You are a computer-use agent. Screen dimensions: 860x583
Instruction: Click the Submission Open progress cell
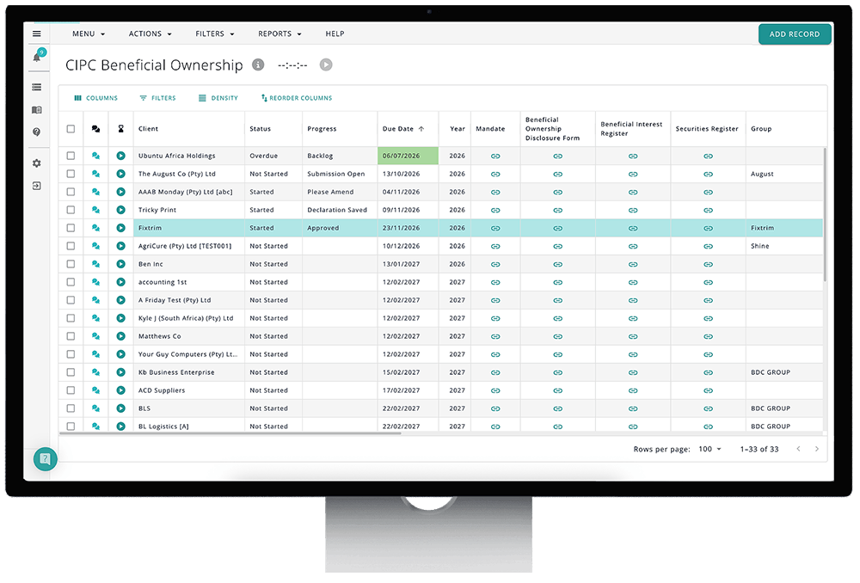tap(340, 174)
